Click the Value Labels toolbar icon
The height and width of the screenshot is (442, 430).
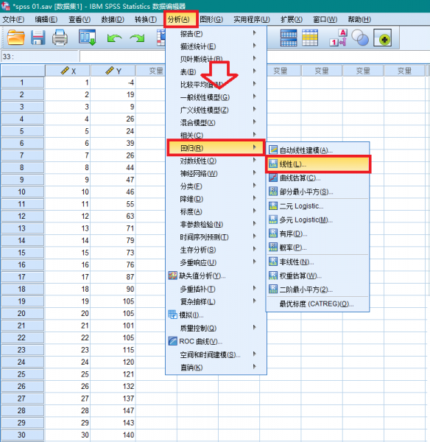[x=338, y=38]
